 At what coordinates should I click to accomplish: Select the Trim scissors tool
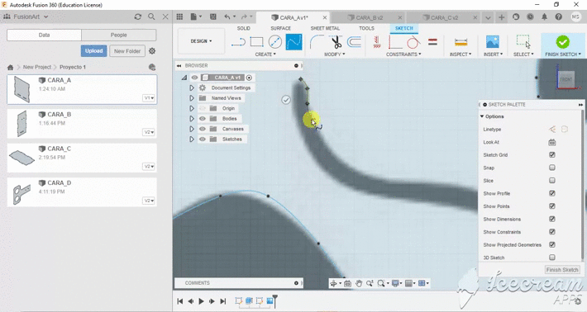[336, 42]
